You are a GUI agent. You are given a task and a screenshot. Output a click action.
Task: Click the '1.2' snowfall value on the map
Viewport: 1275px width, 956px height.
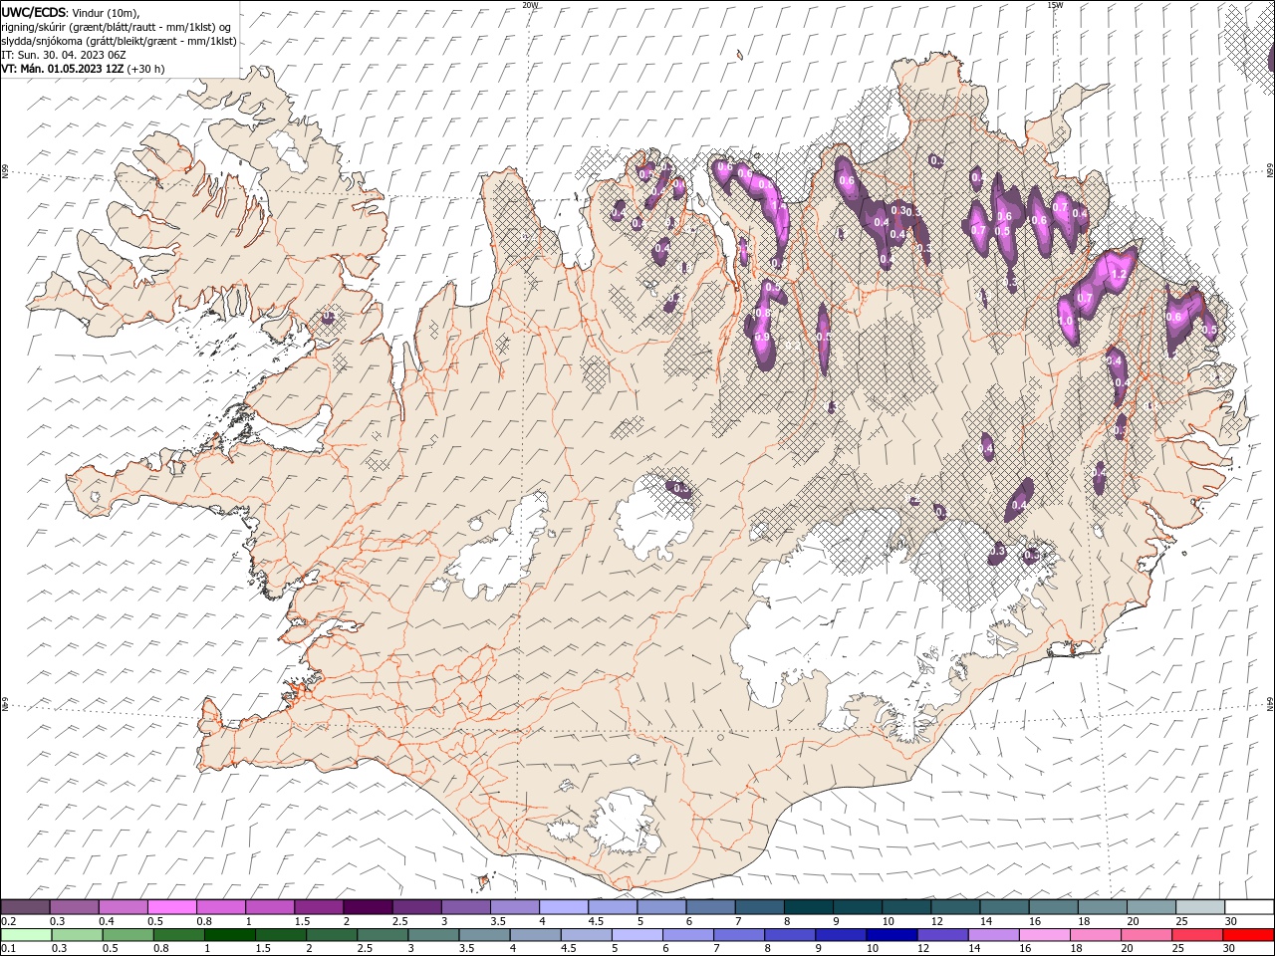click(x=1118, y=275)
